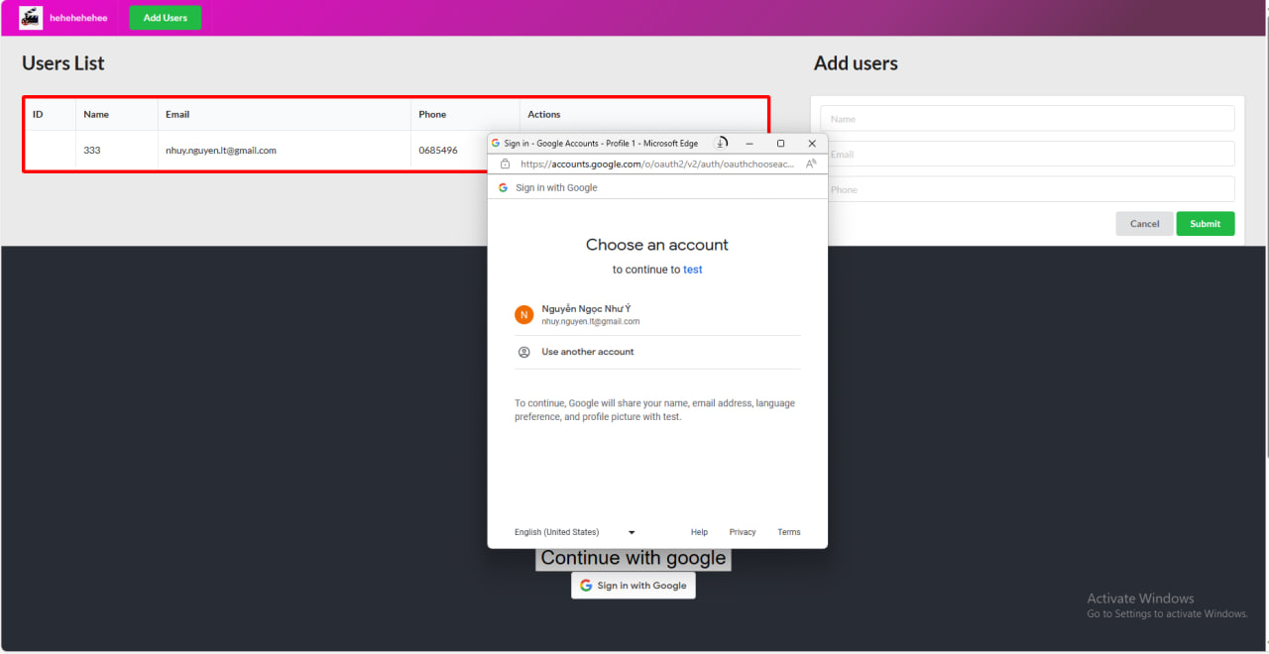Click the orange N account avatar

tap(523, 315)
